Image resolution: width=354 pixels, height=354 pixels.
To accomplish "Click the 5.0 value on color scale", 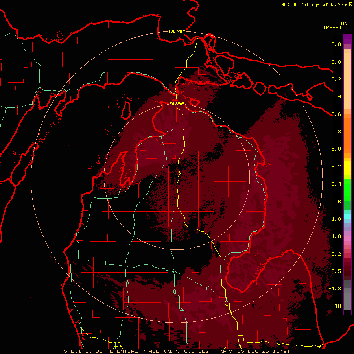I will click(x=336, y=149).
